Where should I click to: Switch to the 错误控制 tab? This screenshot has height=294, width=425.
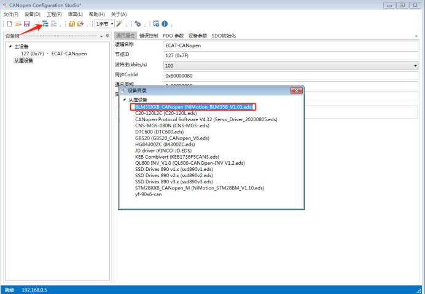coord(149,36)
